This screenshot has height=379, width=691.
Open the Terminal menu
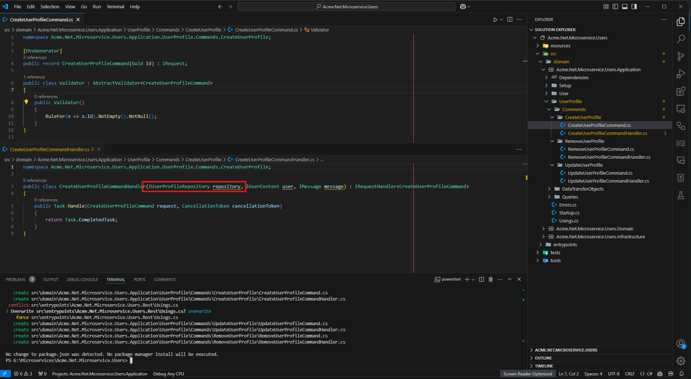115,7
